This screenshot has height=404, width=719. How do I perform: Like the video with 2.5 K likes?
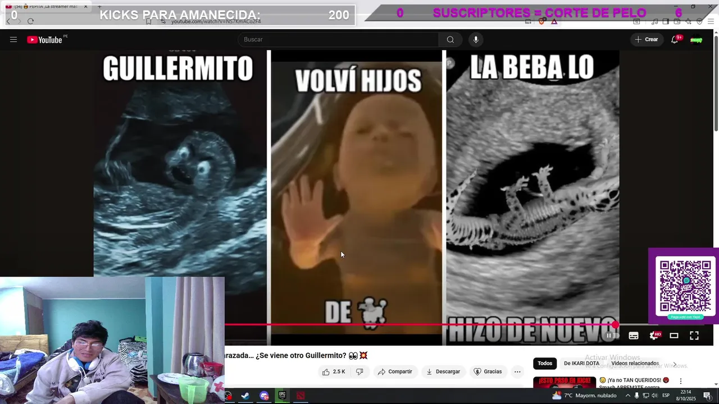pos(334,371)
